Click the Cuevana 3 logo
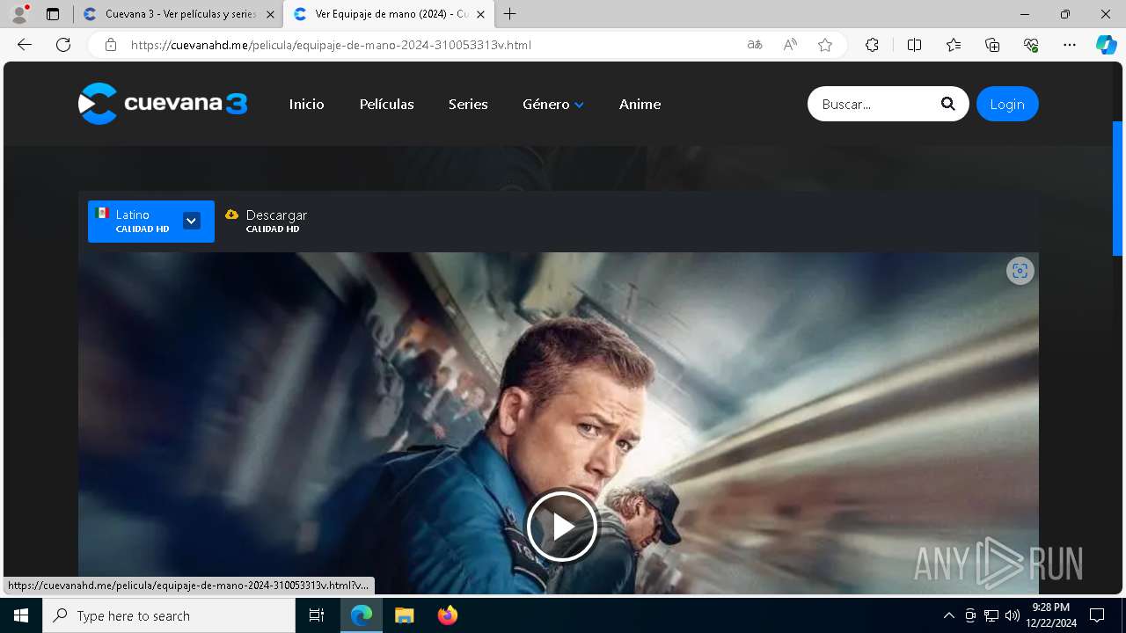 coord(163,104)
